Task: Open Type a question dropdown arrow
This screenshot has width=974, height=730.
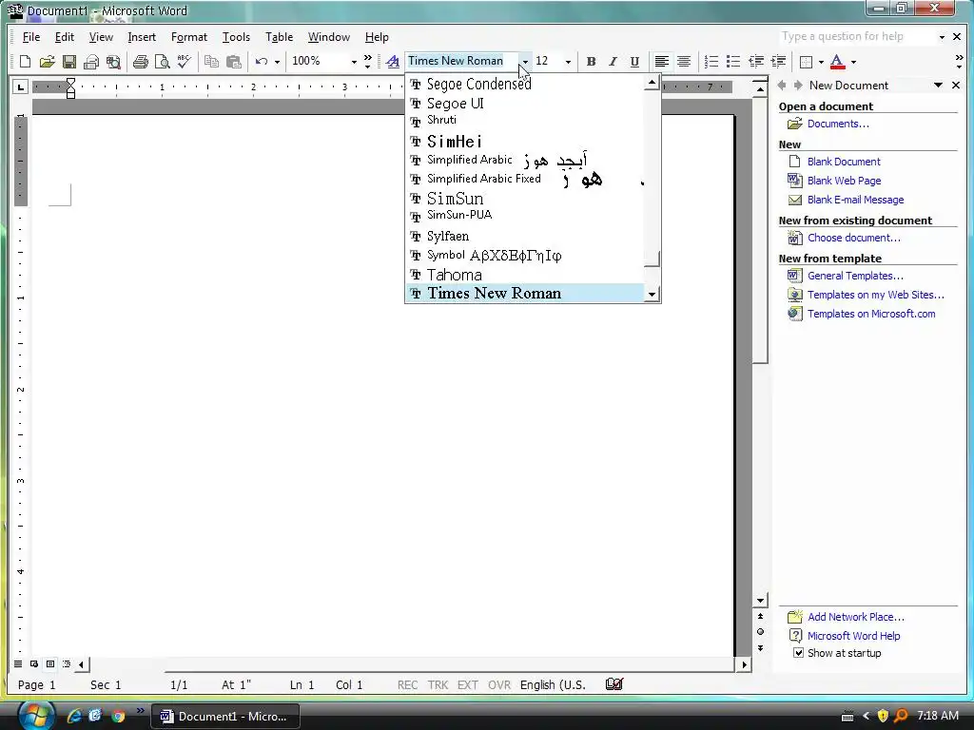Action: pos(942,37)
